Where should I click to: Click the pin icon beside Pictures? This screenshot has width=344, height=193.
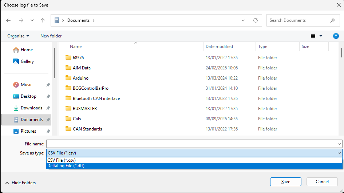click(x=48, y=131)
